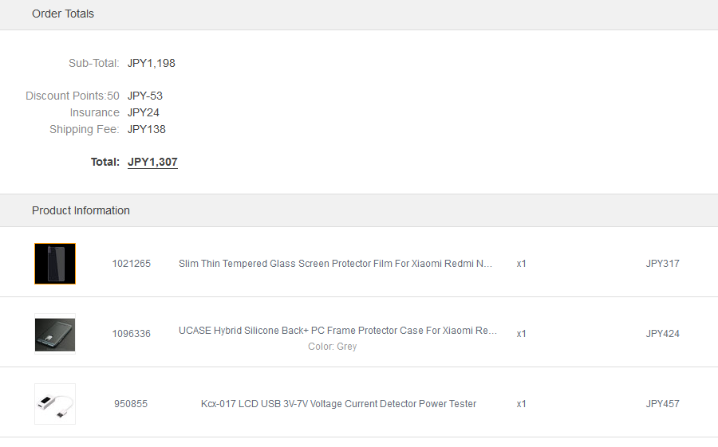Click the Color: Grey option text
The height and width of the screenshot is (447, 718).
[x=333, y=347]
